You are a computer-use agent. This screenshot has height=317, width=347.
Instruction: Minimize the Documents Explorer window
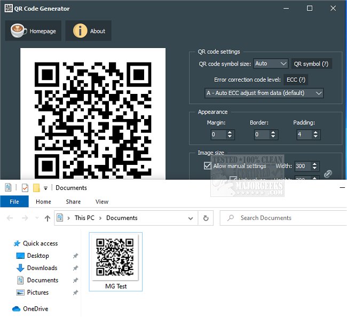coord(342,188)
